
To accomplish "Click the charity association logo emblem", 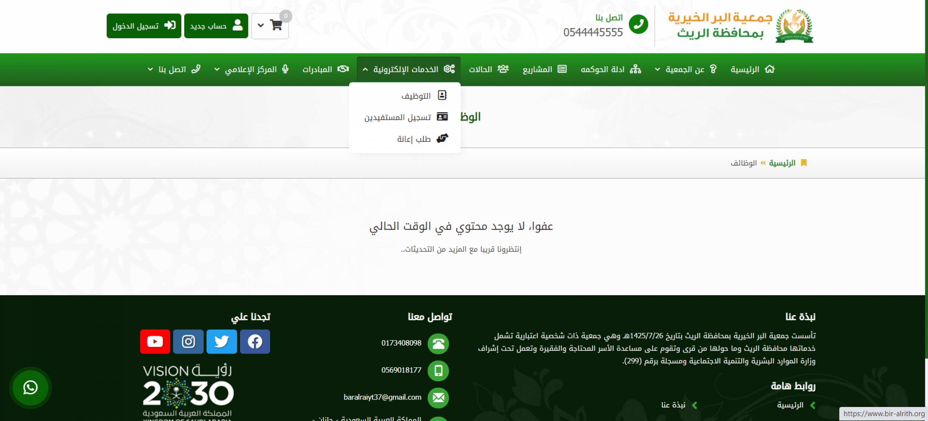I will 794,26.
